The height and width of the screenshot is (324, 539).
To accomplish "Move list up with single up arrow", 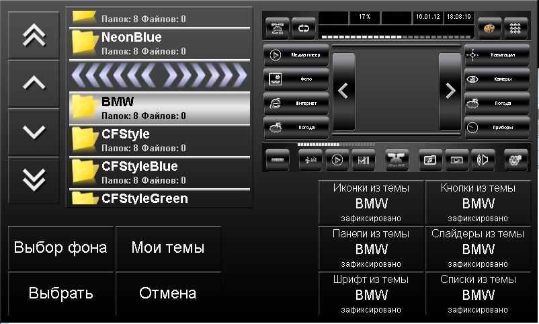I will coord(34,83).
